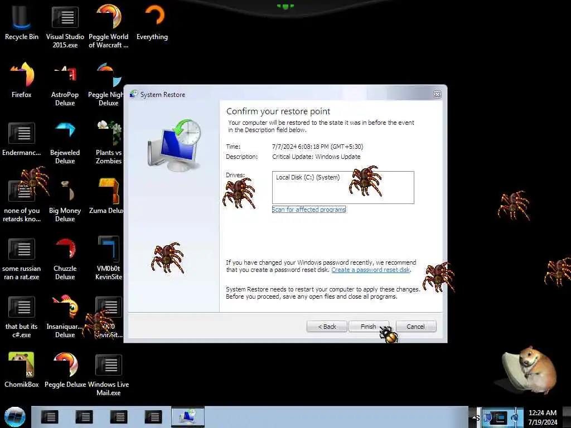The height and width of the screenshot is (428, 571).
Task: Open the Windows Start orb
Action: (x=14, y=417)
